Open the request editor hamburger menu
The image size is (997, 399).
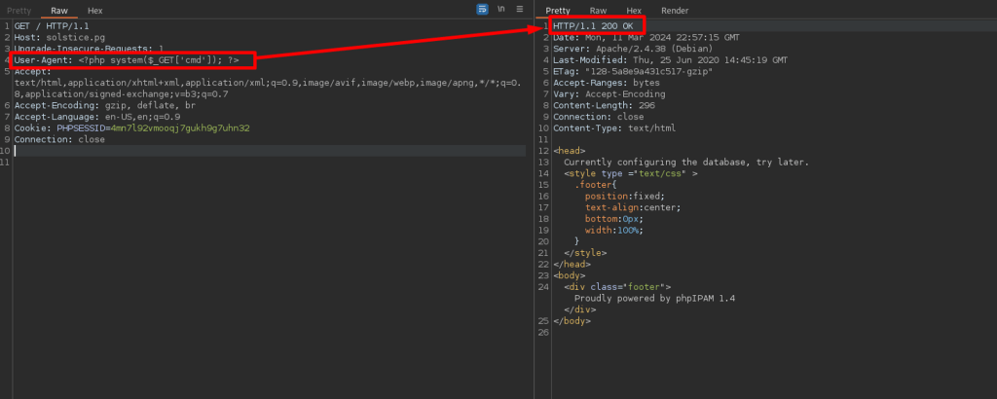point(520,10)
